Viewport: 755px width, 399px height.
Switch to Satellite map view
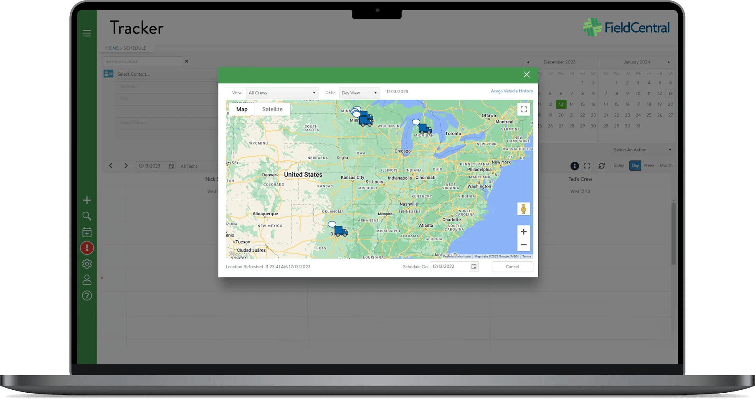pyautogui.click(x=272, y=109)
